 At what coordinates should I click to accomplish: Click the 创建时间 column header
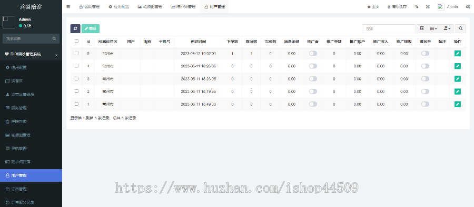click(x=199, y=42)
